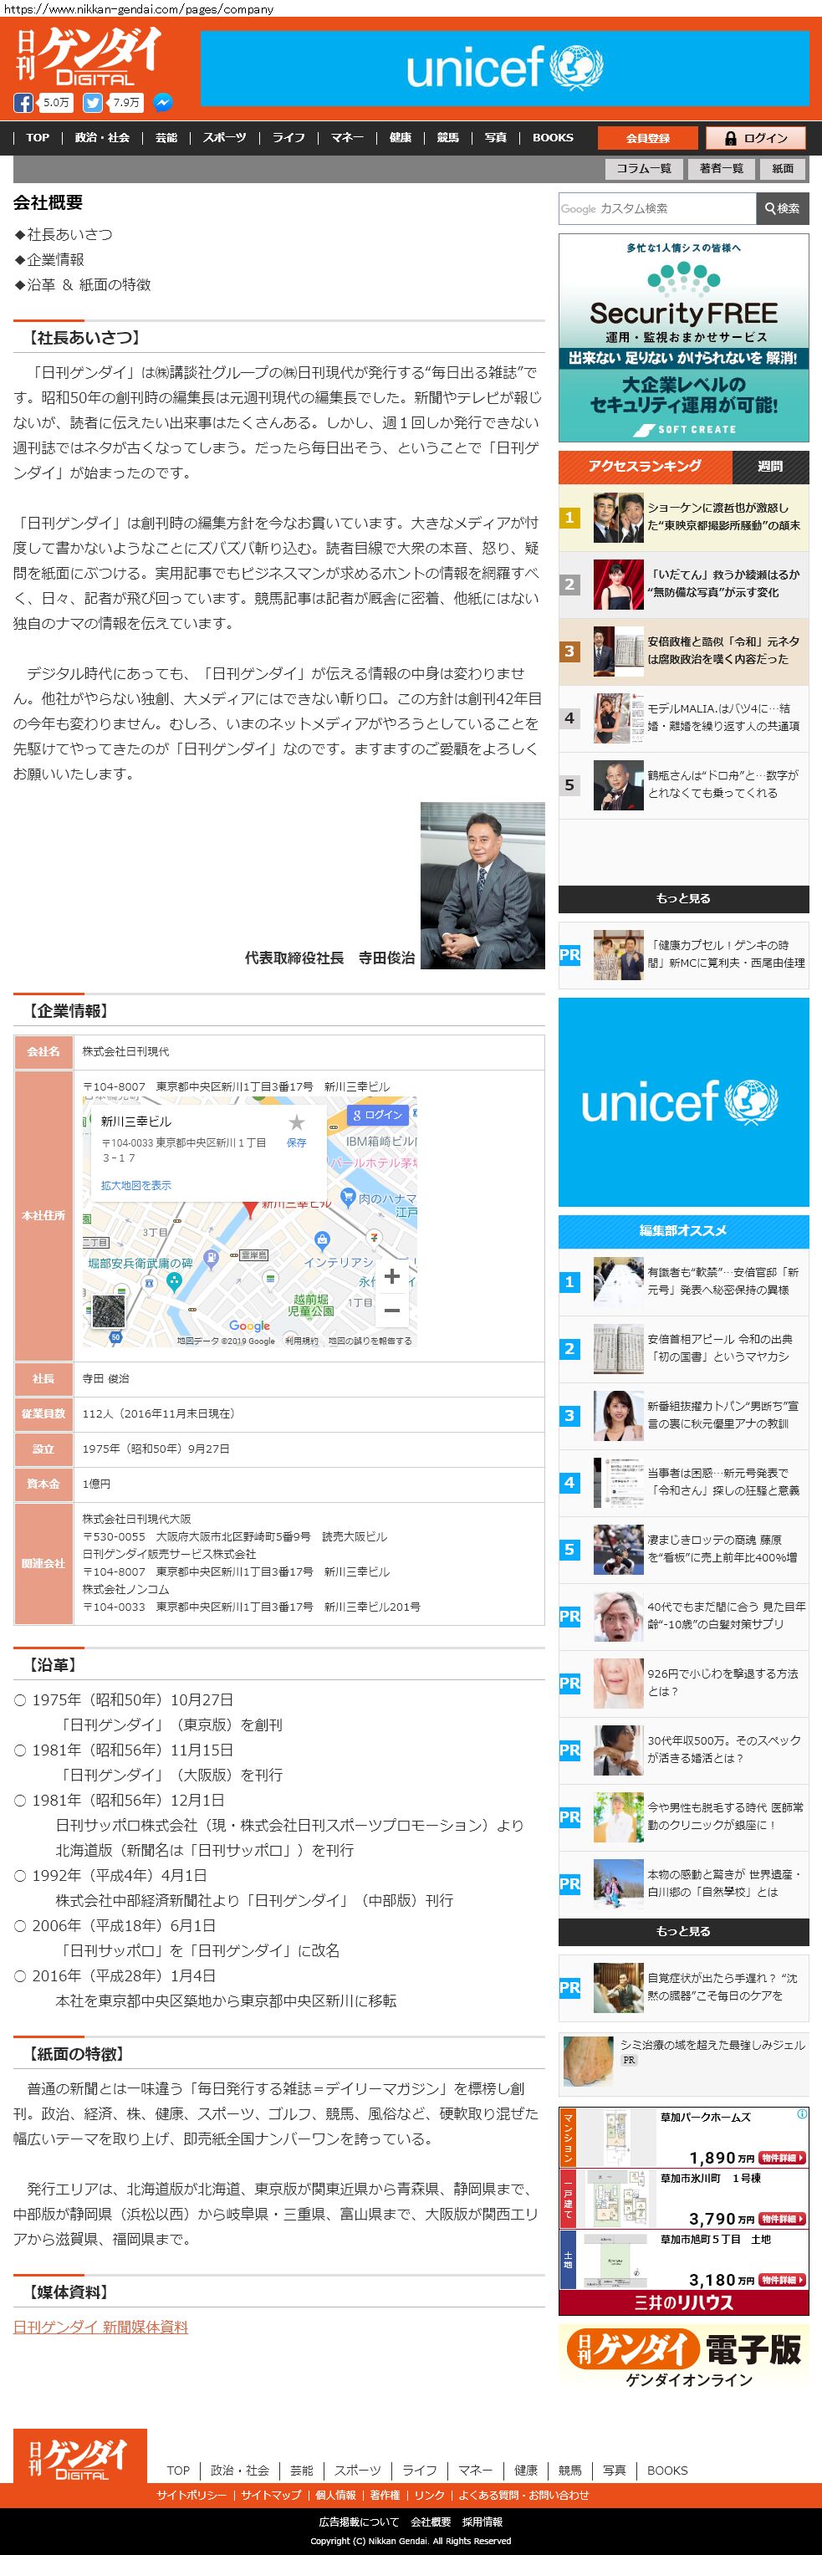Open the 写真 navigation item in top bar

point(496,138)
